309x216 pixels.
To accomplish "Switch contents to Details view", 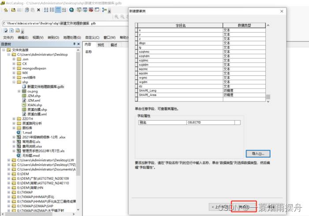I will tap(58, 10).
